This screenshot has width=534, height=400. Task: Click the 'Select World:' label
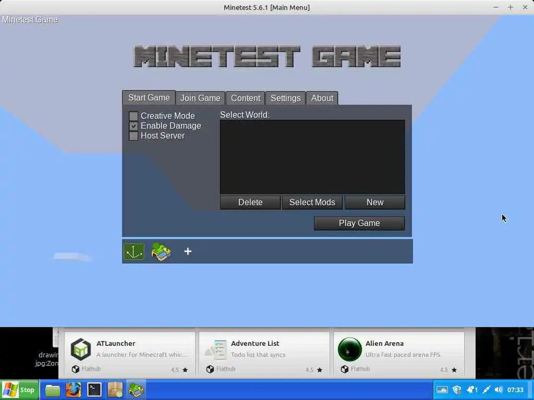[245, 115]
